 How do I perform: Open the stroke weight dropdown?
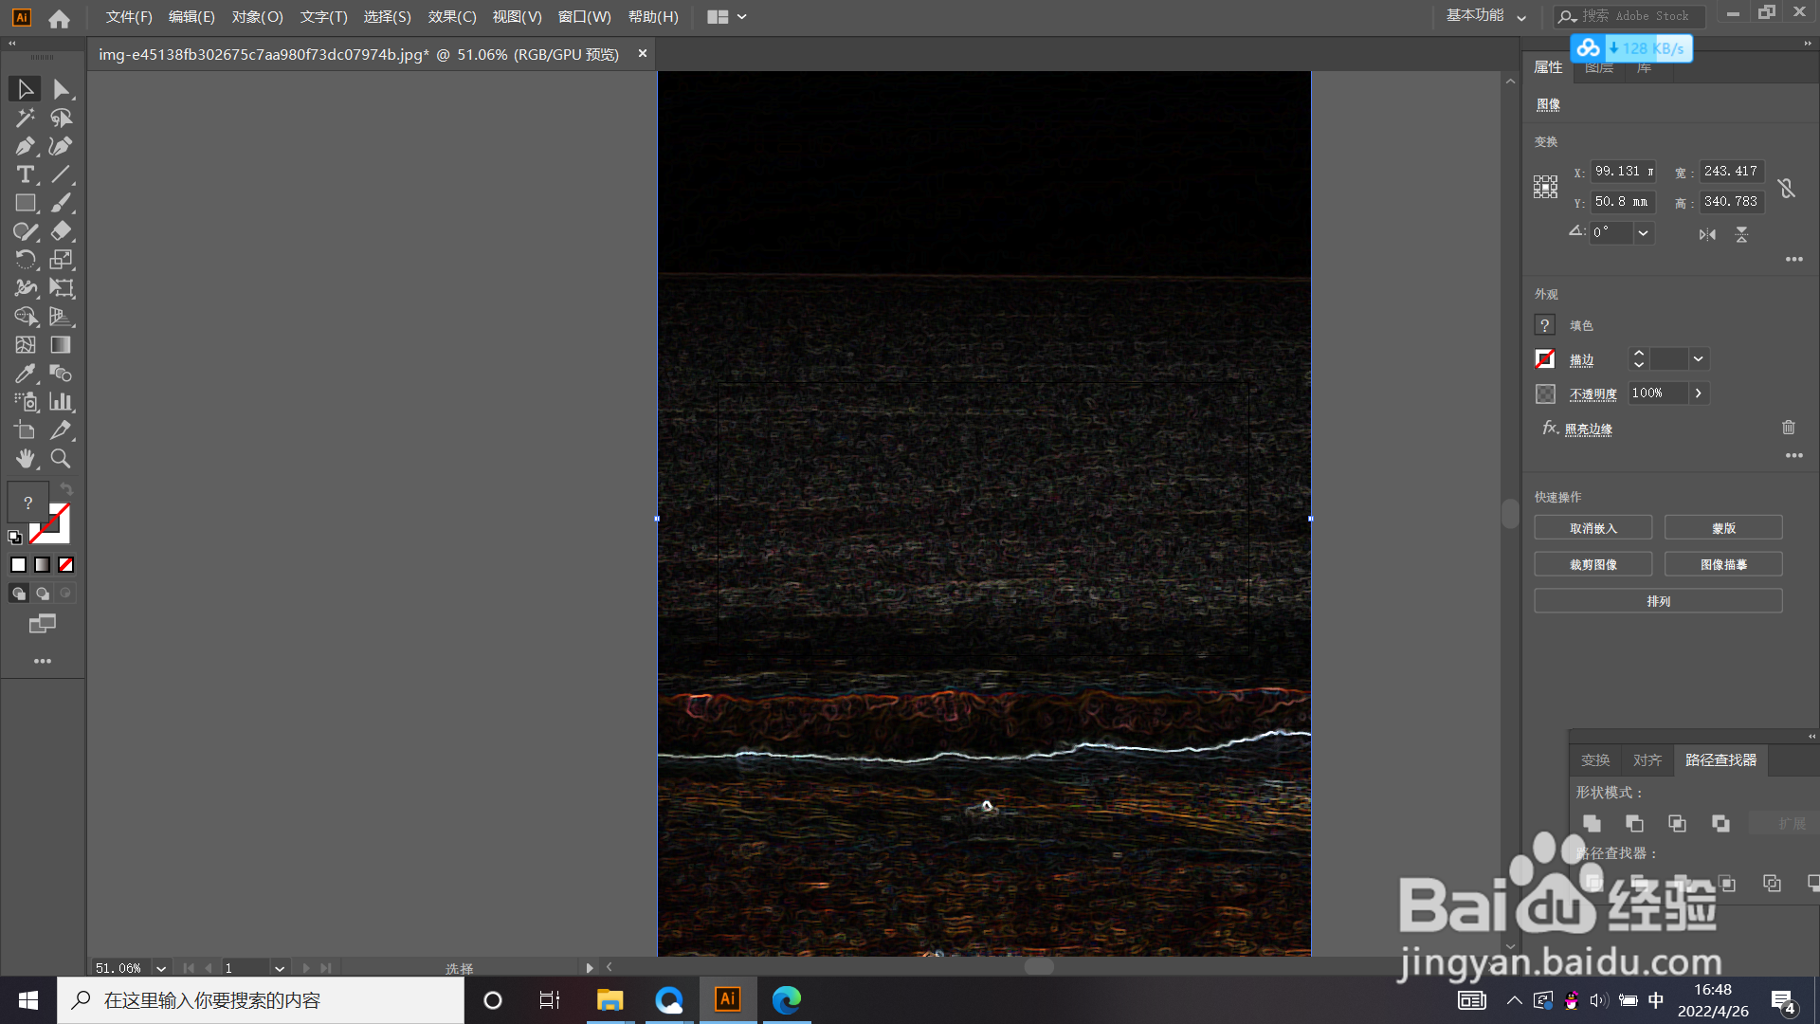pyautogui.click(x=1699, y=359)
